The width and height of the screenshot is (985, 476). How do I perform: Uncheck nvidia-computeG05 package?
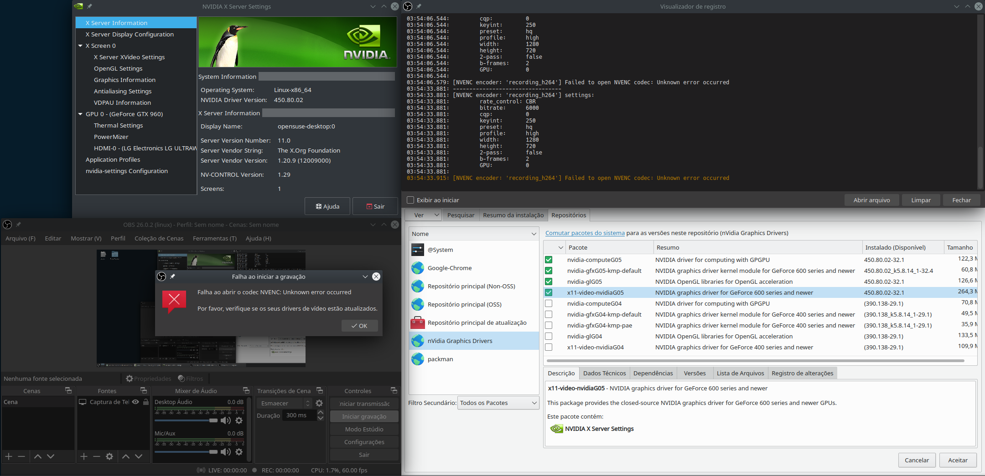549,260
